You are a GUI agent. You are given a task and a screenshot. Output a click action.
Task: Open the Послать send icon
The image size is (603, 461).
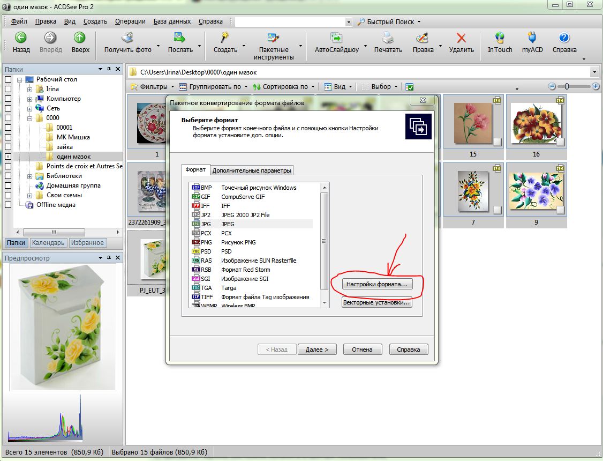point(179,38)
